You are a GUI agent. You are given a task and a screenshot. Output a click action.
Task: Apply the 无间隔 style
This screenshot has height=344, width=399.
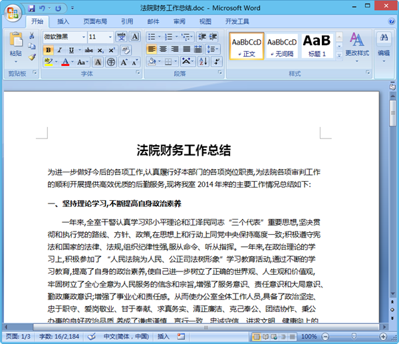pyautogui.click(x=282, y=46)
